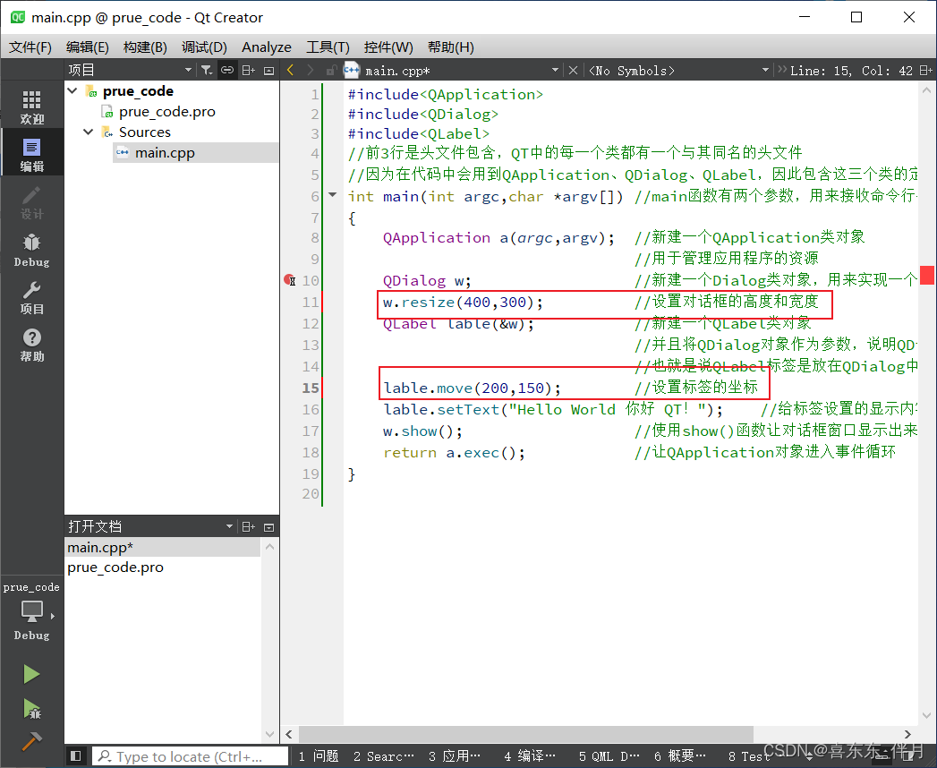Toggle the output panes button near search box
This screenshot has height=768, width=937.
[x=76, y=755]
